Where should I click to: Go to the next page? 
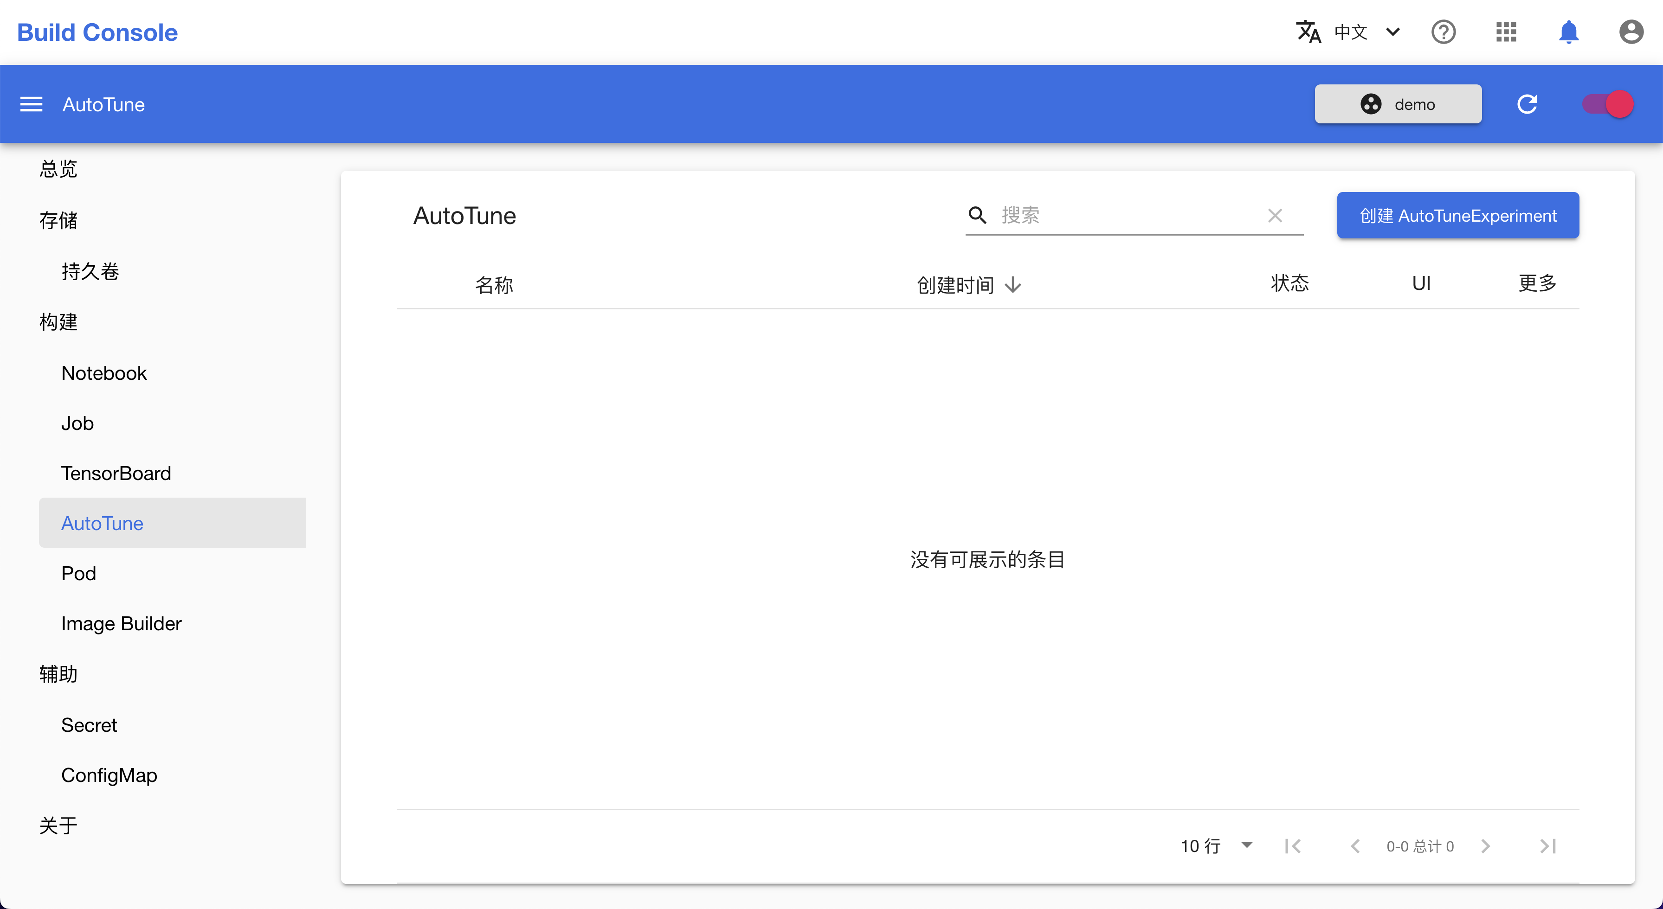(x=1485, y=846)
